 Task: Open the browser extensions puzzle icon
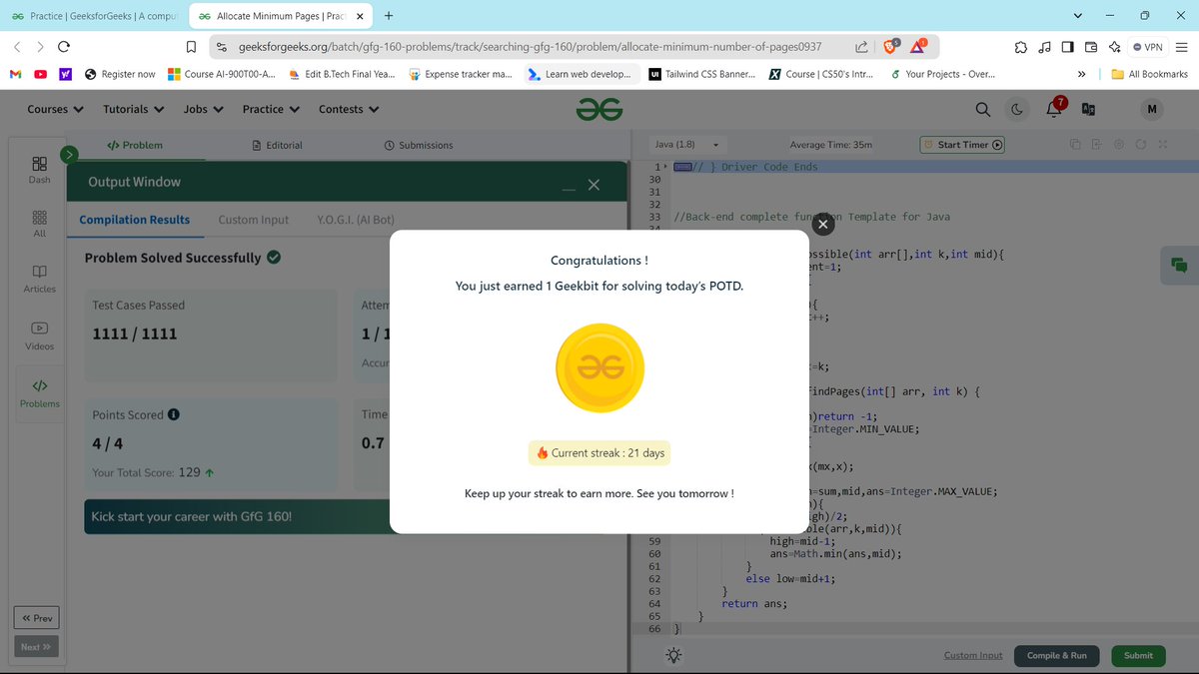pos(1020,47)
